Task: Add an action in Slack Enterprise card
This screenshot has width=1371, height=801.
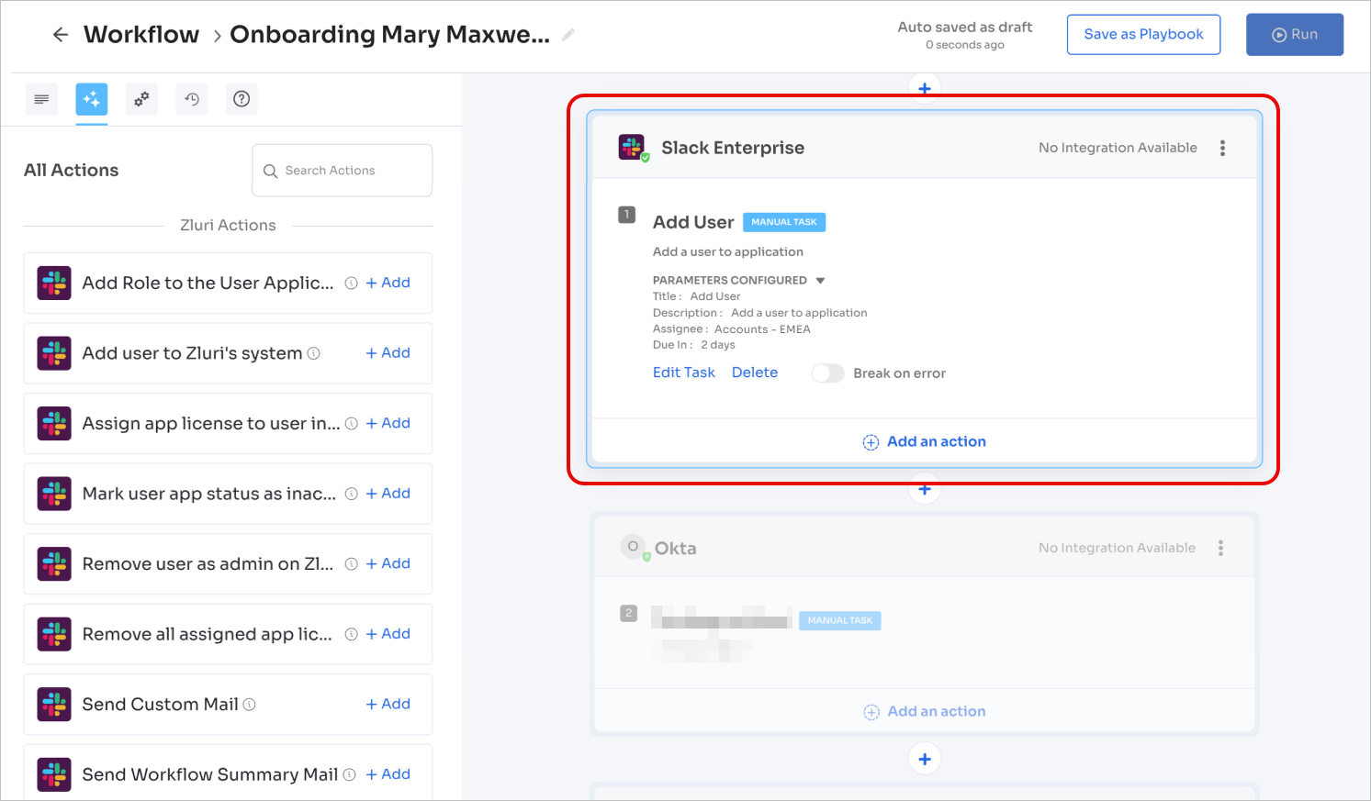Action: click(x=925, y=442)
